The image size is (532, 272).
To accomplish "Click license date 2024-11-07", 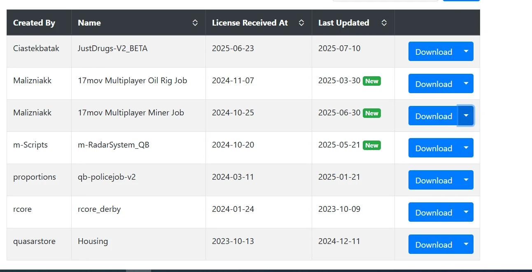I will (x=233, y=80).
